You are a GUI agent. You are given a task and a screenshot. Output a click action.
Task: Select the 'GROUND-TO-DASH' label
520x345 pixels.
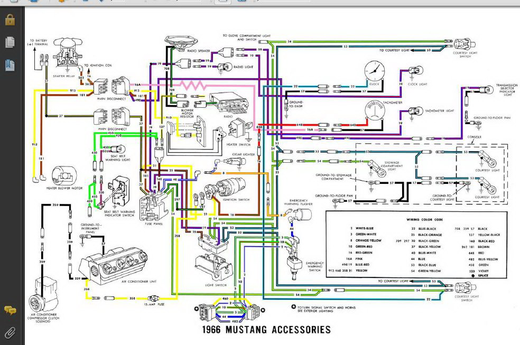click(296, 104)
